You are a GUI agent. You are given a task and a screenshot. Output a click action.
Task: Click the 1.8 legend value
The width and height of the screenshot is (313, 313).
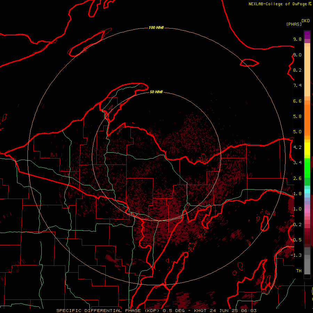297,194
